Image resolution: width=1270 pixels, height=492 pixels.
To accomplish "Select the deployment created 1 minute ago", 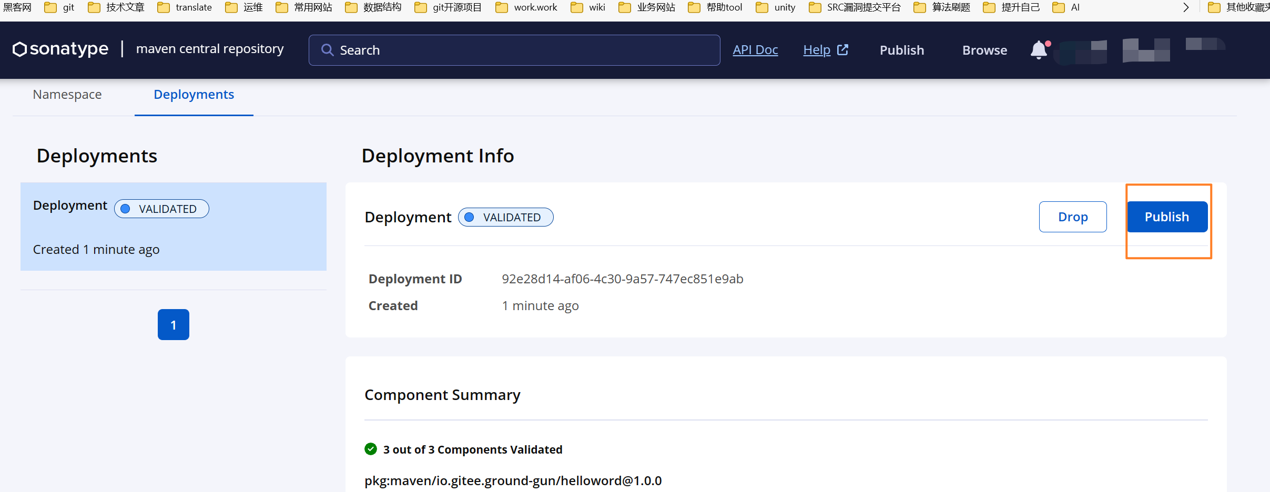I will [173, 227].
